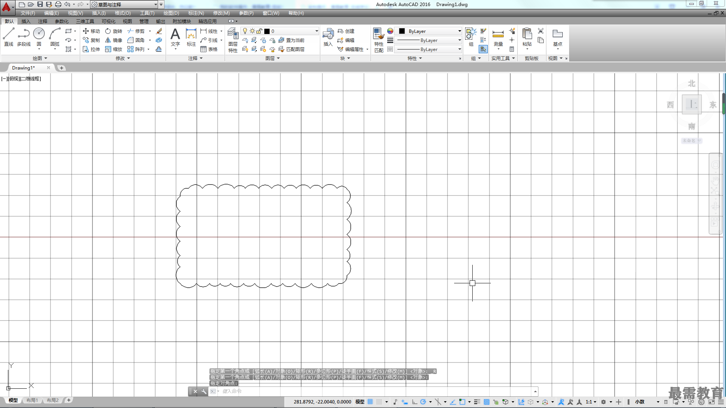Click the 特性匹配 (Match Properties) icon
Screen dimensions: 726x408
379,40
